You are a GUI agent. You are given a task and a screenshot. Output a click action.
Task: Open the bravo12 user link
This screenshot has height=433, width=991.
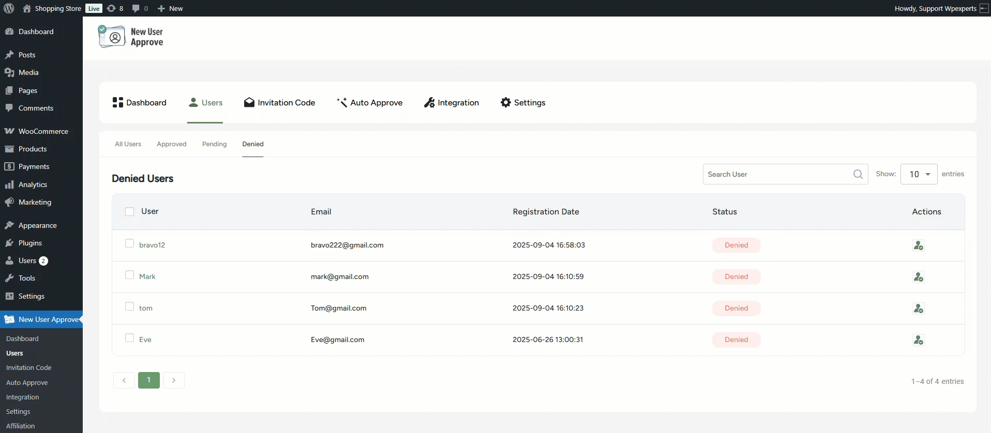click(x=152, y=245)
